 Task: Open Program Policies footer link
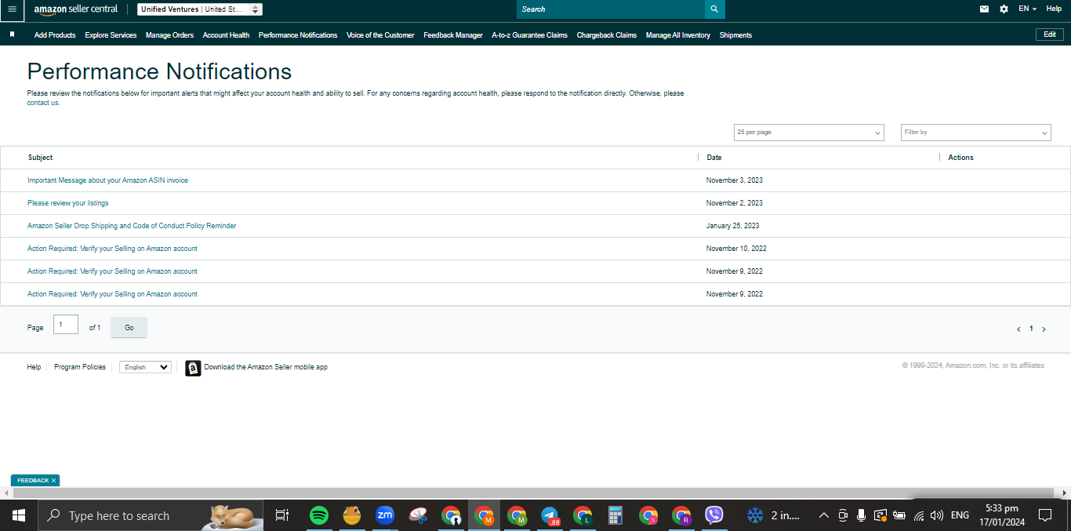80,367
